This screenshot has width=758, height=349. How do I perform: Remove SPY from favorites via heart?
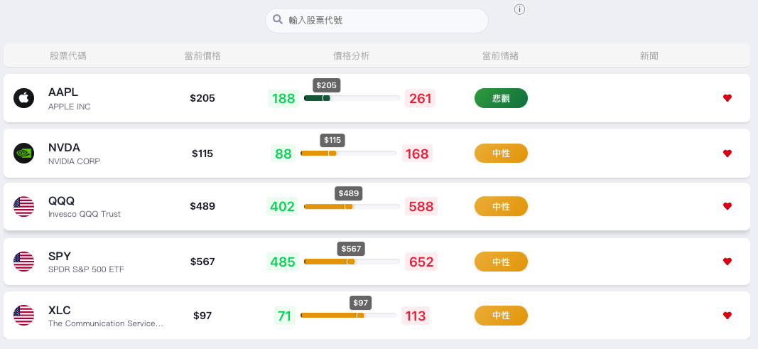pos(727,262)
